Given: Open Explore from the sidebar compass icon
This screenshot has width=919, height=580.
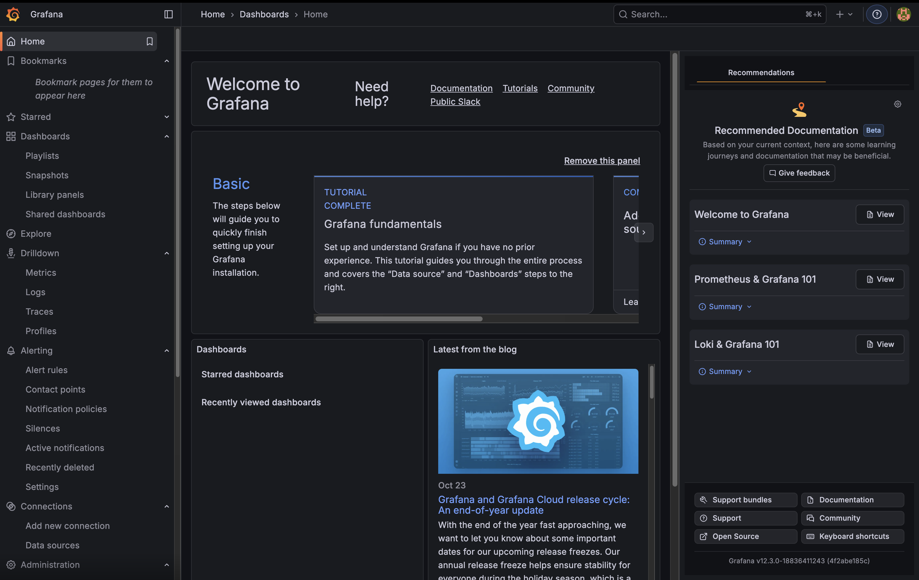Looking at the screenshot, I should click(11, 233).
